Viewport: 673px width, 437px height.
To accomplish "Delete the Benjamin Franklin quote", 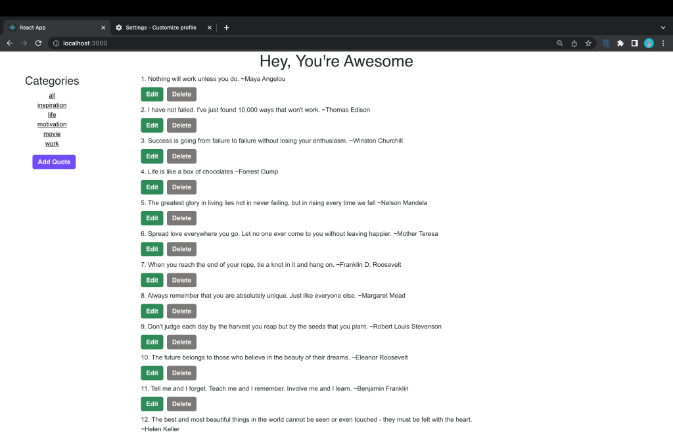I will [x=181, y=404].
